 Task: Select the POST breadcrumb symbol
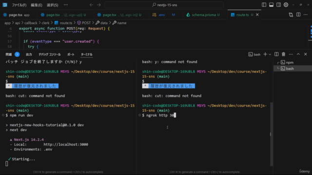[84, 23]
